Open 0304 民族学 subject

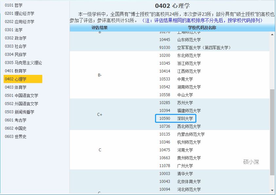(16, 54)
